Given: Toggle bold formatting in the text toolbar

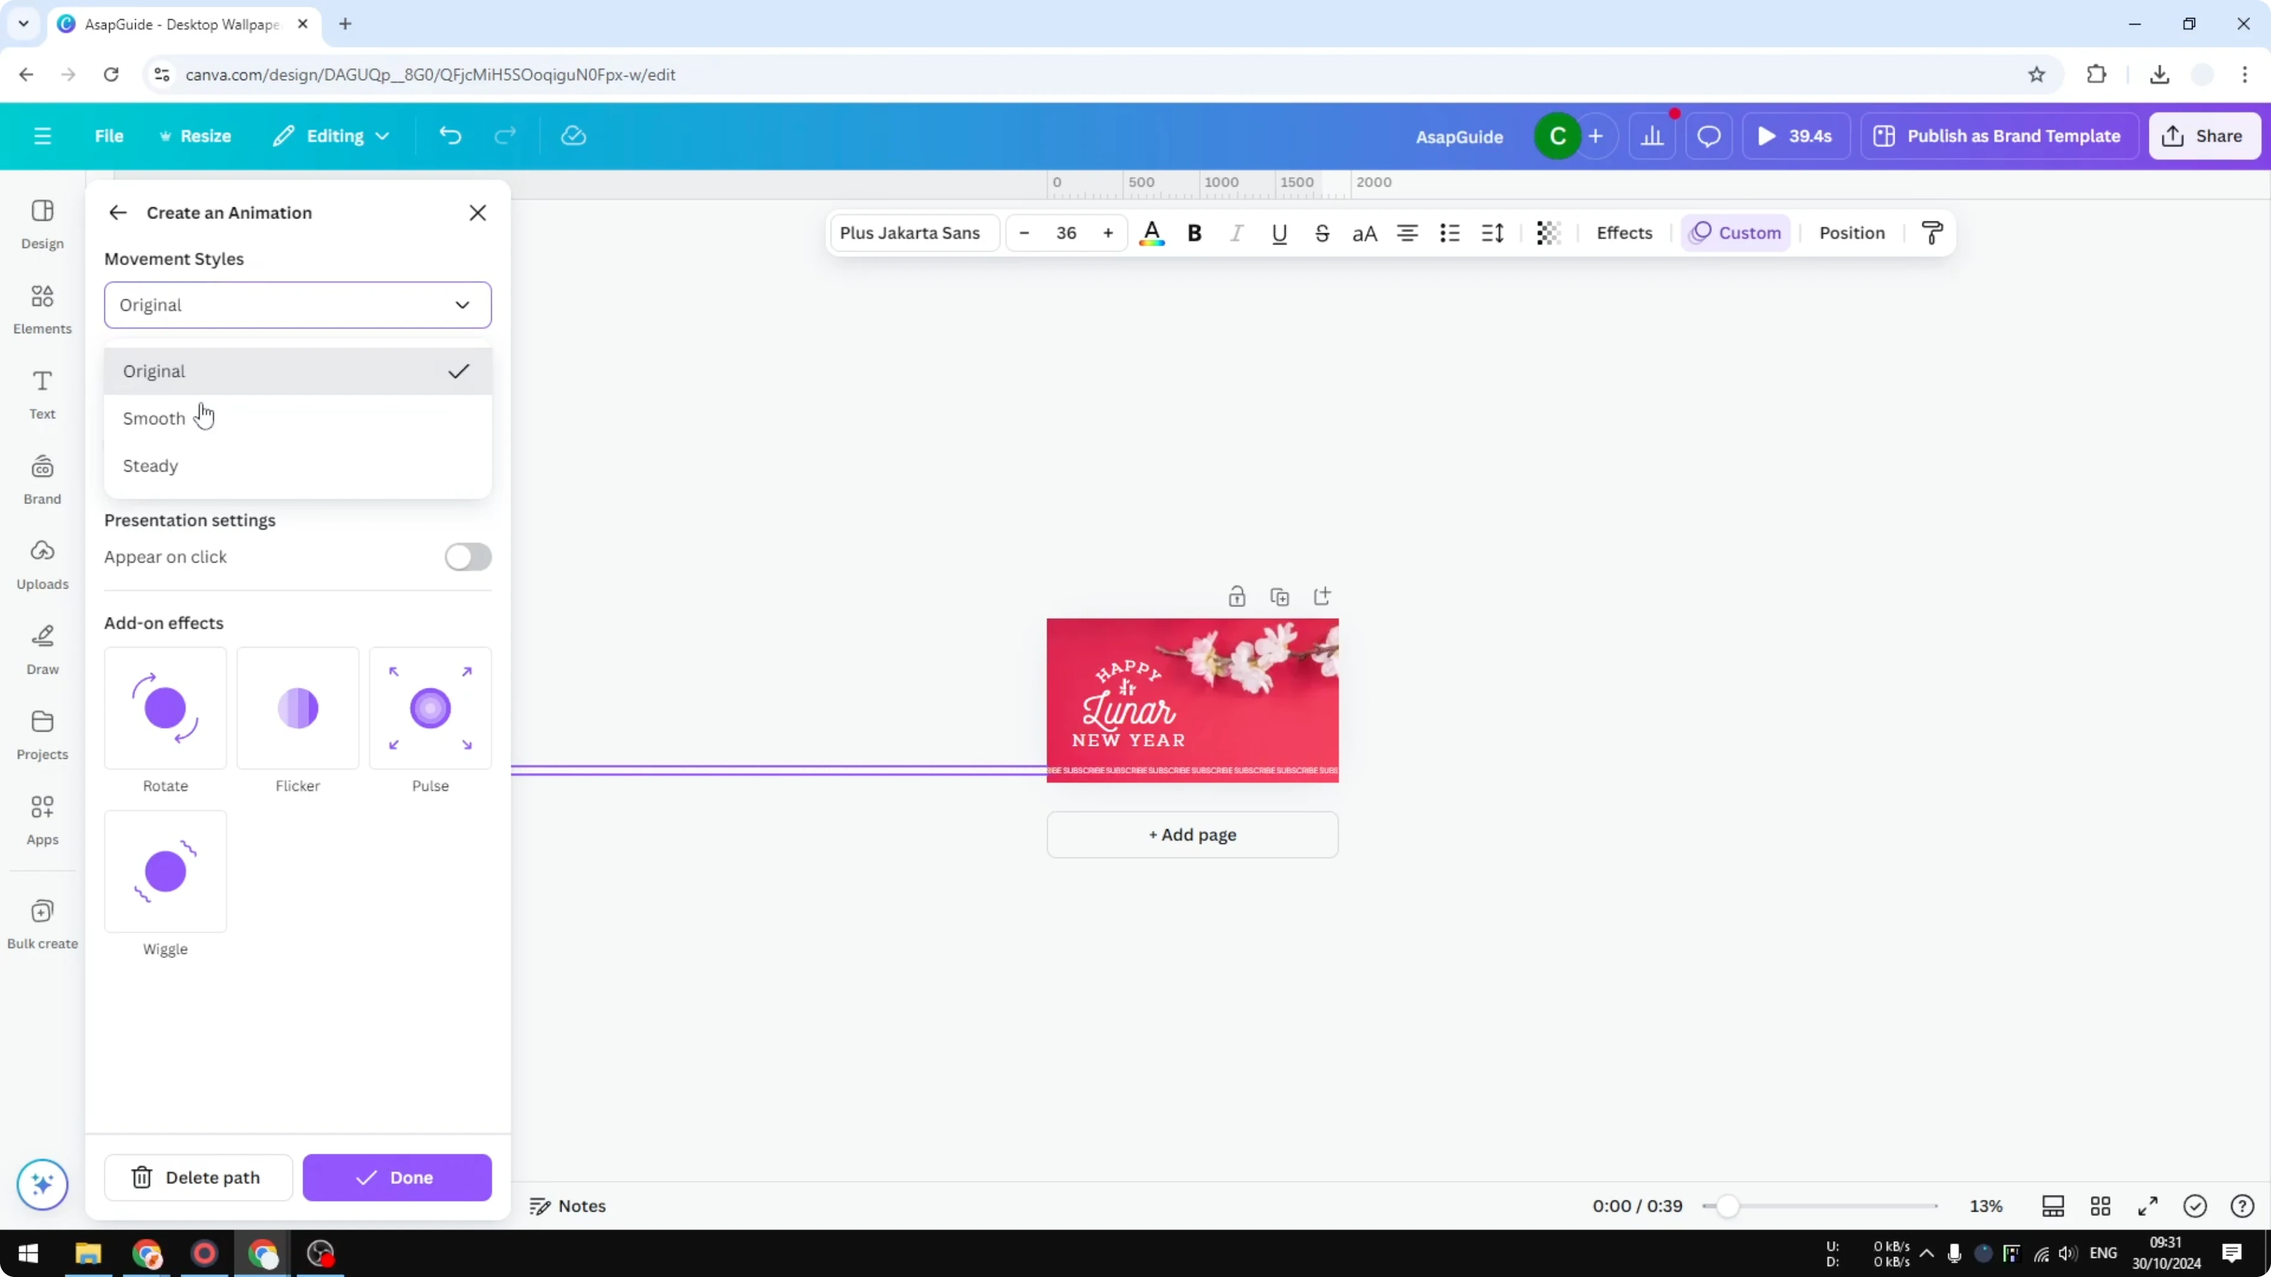Looking at the screenshot, I should 1195,233.
